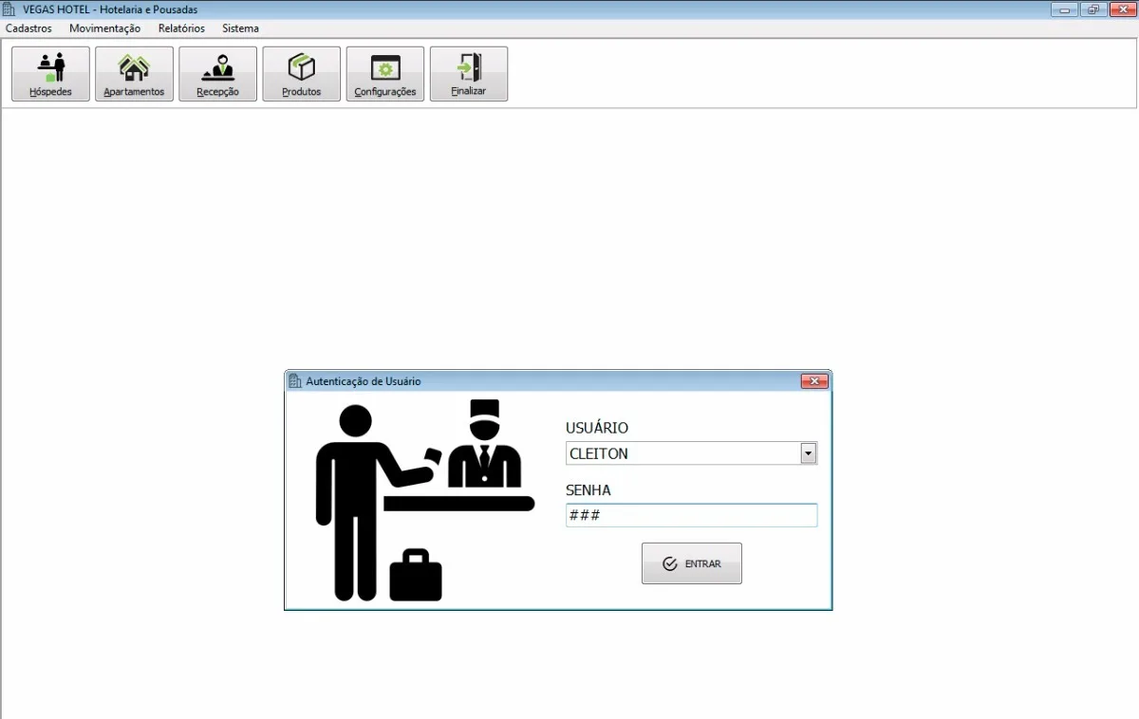
Task: Restore down the main application window
Action: [x=1093, y=9]
